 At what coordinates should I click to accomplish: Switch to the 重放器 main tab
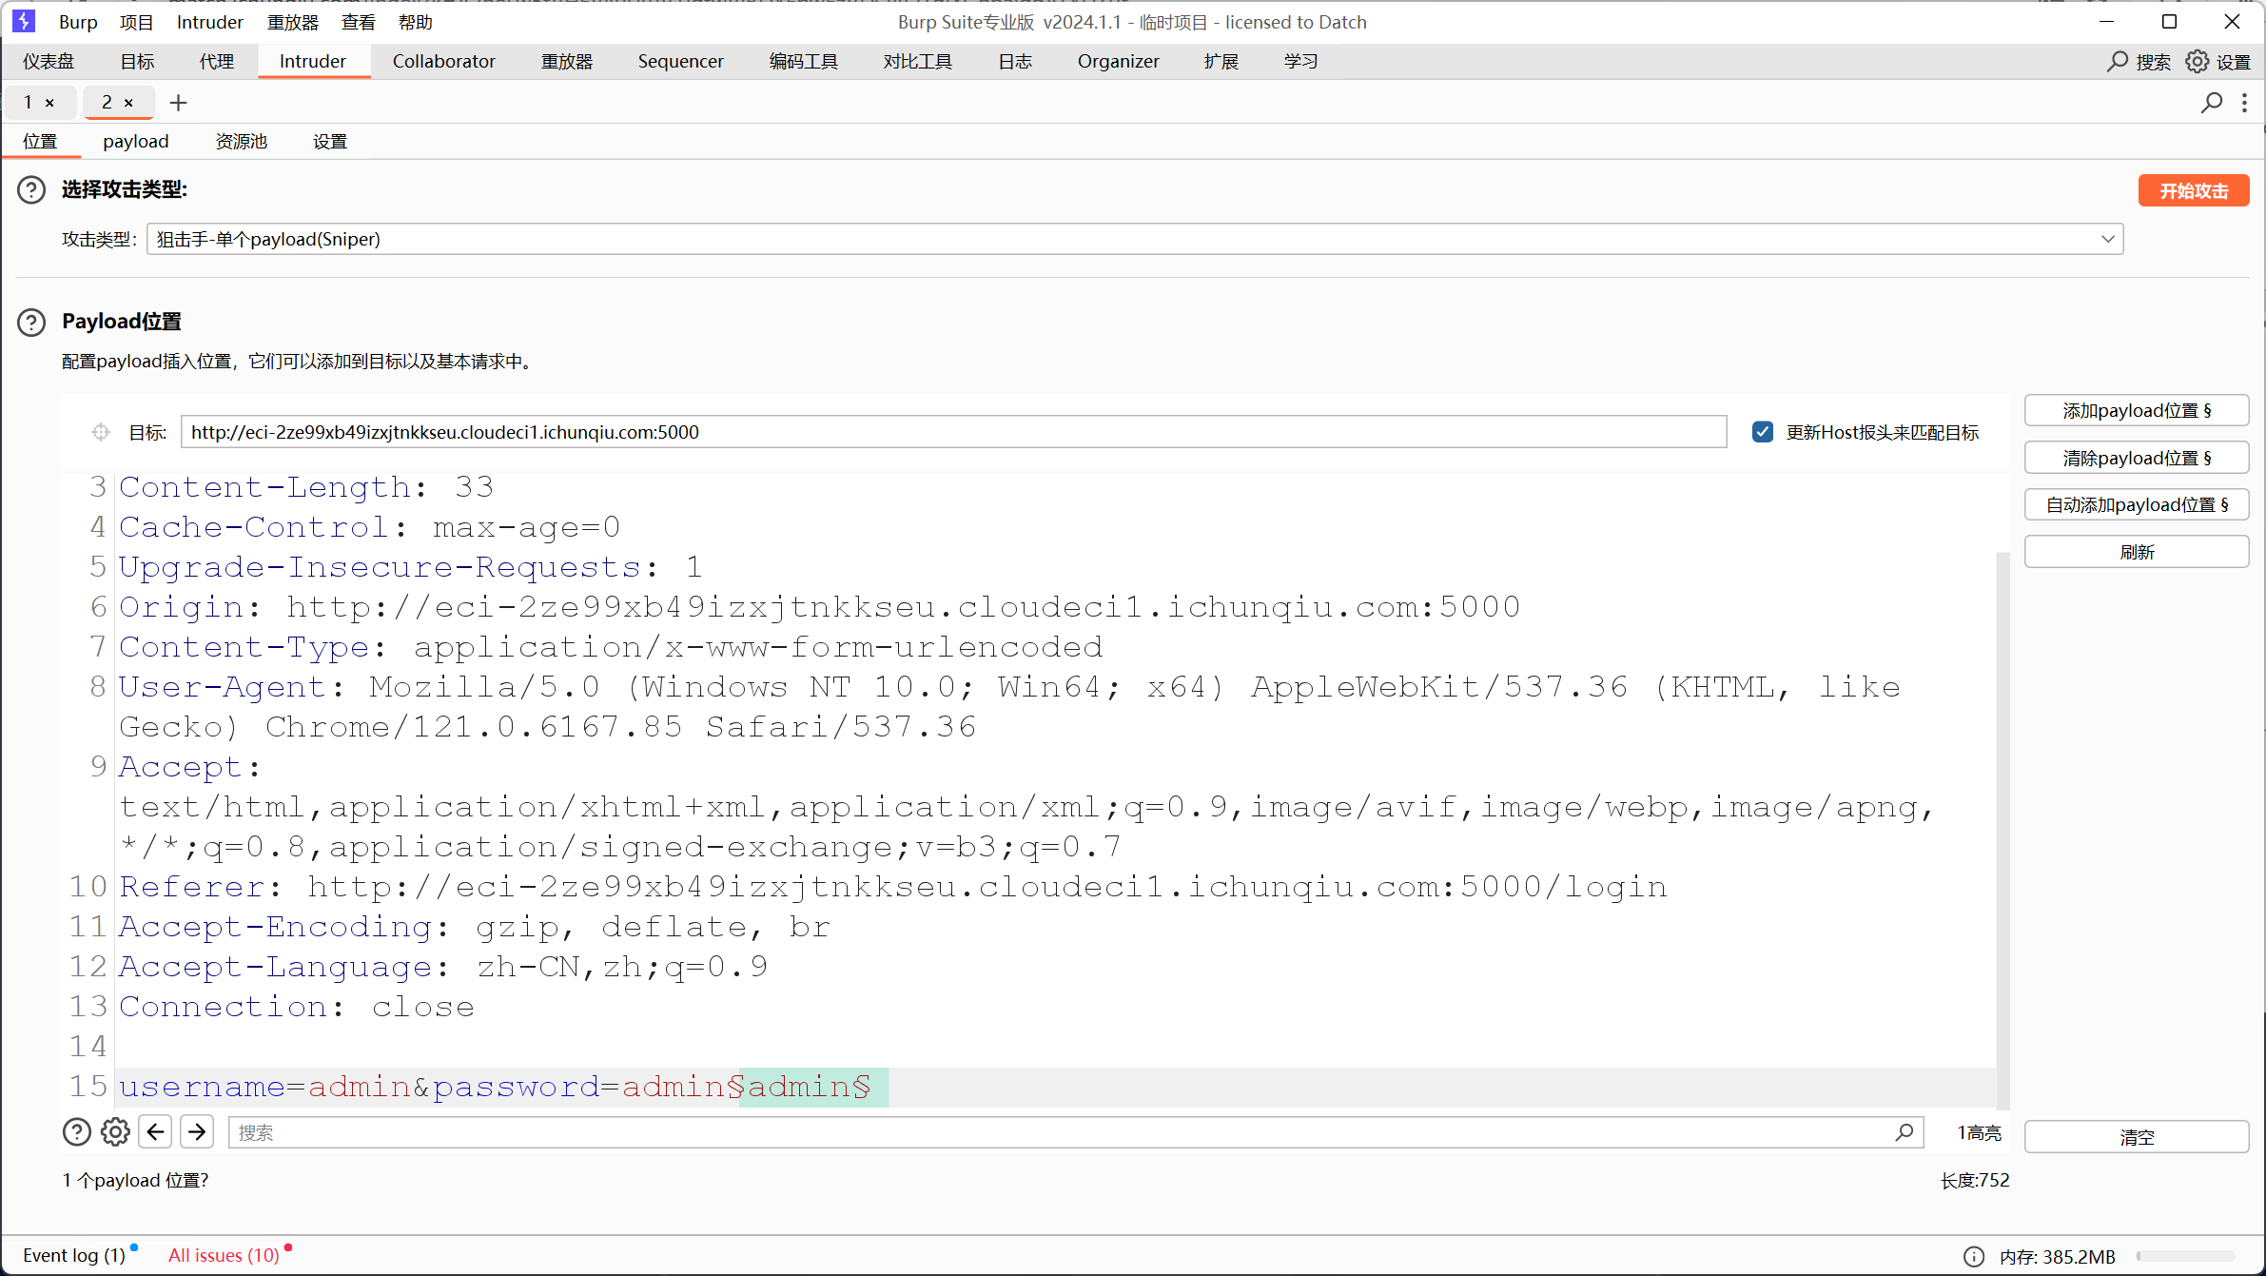coord(567,62)
